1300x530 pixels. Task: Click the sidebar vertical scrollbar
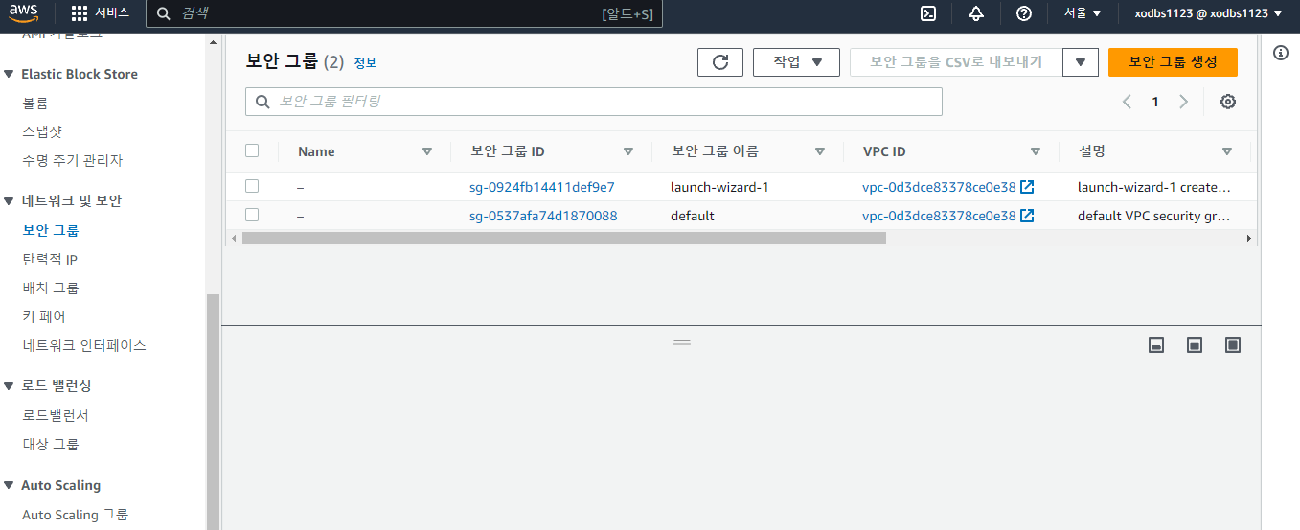(214, 412)
